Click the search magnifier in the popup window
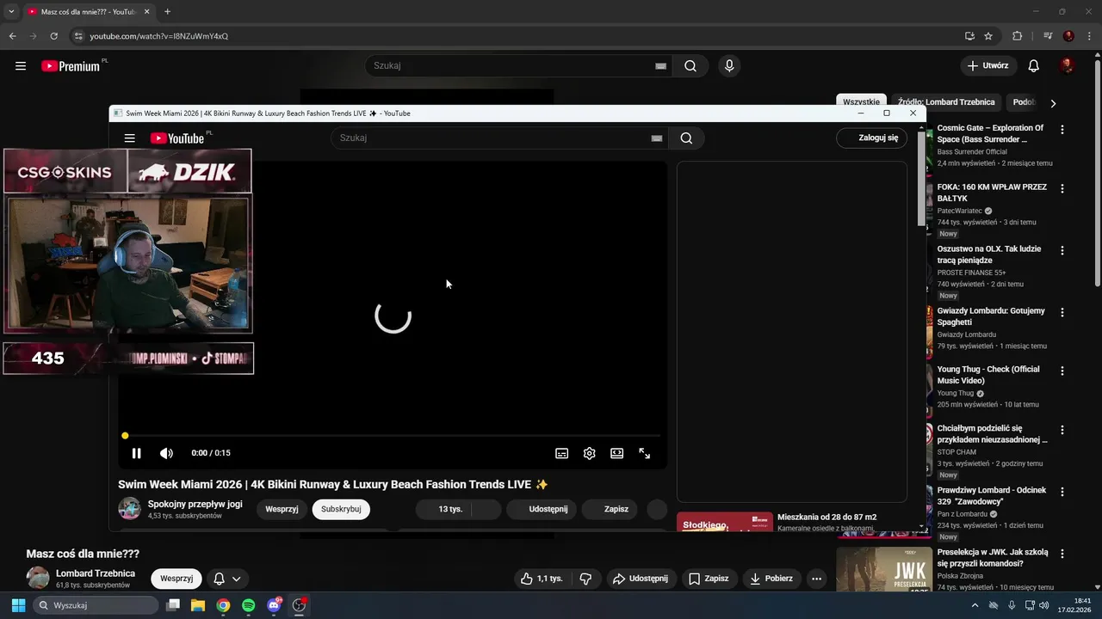 pyautogui.click(x=686, y=138)
